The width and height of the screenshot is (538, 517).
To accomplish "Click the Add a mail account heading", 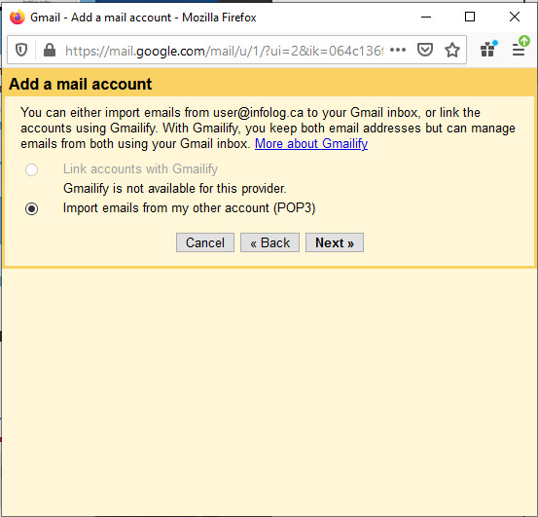I will point(81,84).
